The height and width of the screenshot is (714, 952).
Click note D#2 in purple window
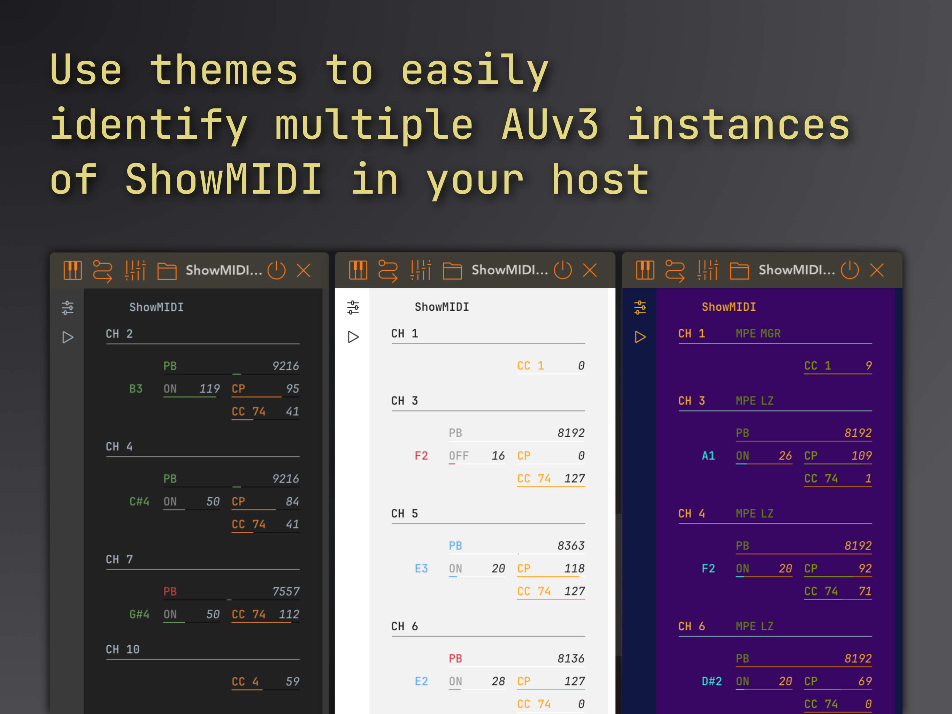[x=712, y=682]
